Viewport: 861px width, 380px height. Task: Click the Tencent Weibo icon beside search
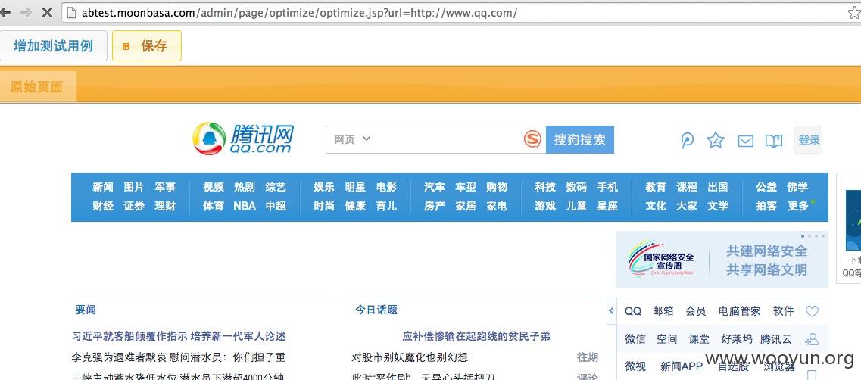pos(687,141)
